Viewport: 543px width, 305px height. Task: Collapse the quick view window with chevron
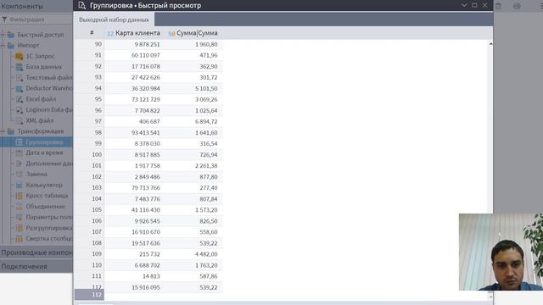coord(464,5)
